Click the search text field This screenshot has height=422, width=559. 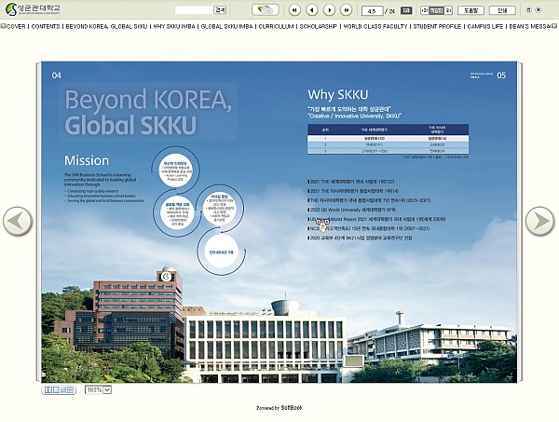194,10
